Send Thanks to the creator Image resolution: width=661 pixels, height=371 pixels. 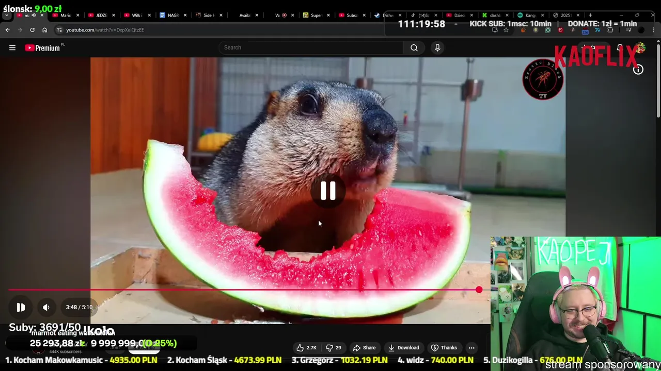(x=444, y=348)
